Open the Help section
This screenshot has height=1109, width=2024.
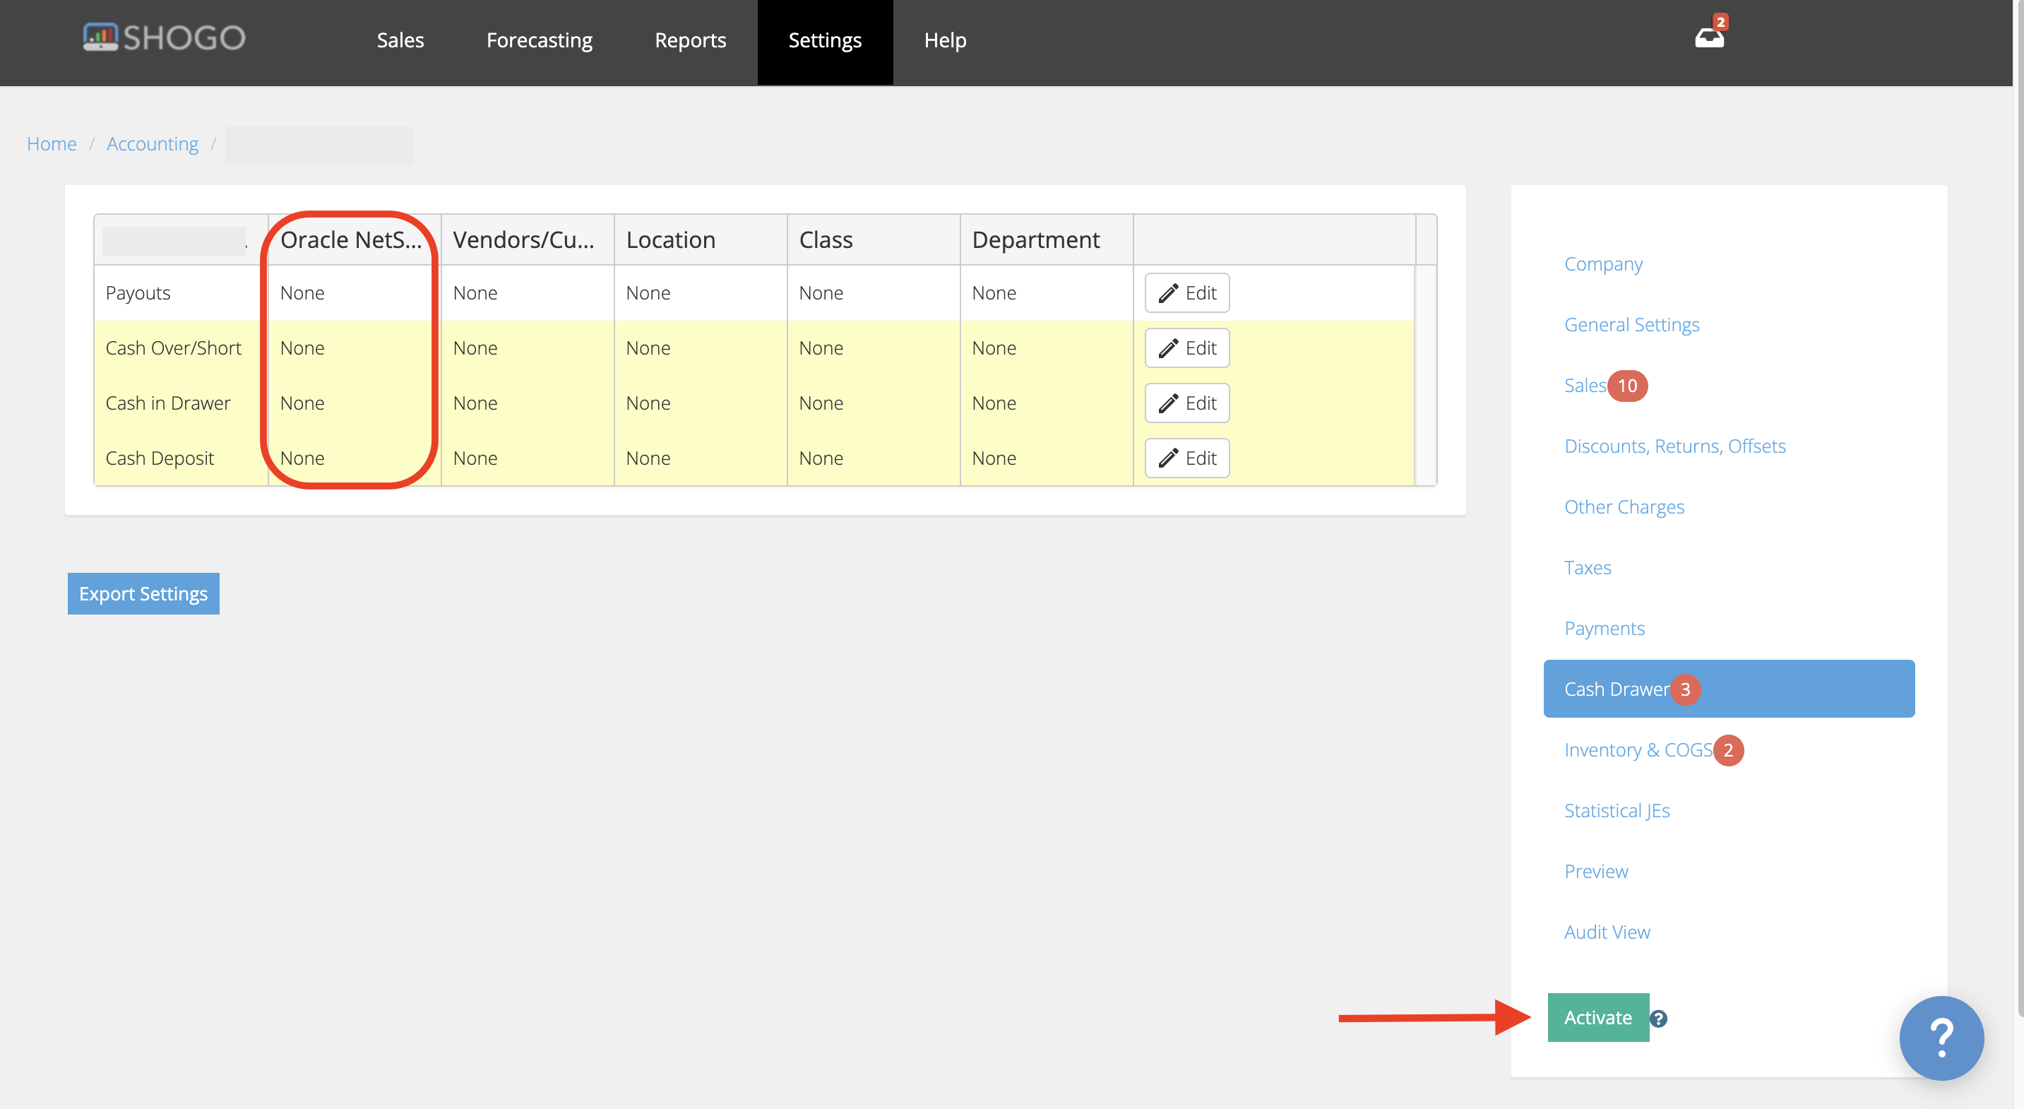944,40
